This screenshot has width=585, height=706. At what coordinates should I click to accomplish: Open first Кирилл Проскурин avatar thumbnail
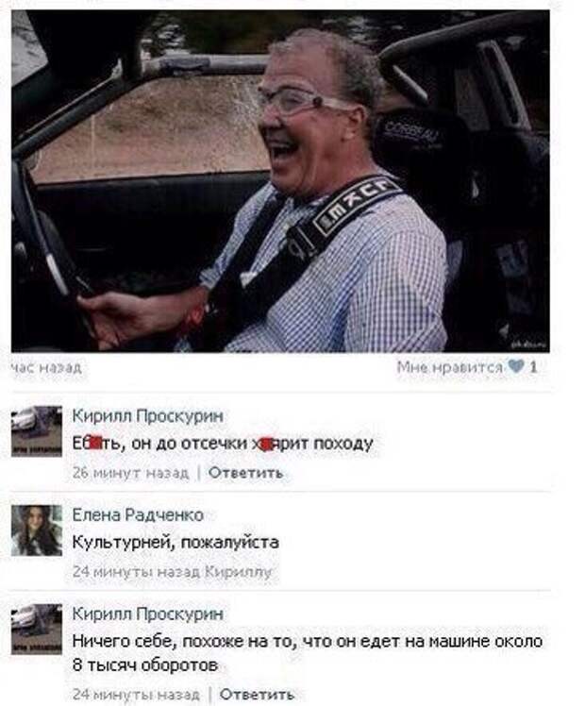(x=37, y=431)
